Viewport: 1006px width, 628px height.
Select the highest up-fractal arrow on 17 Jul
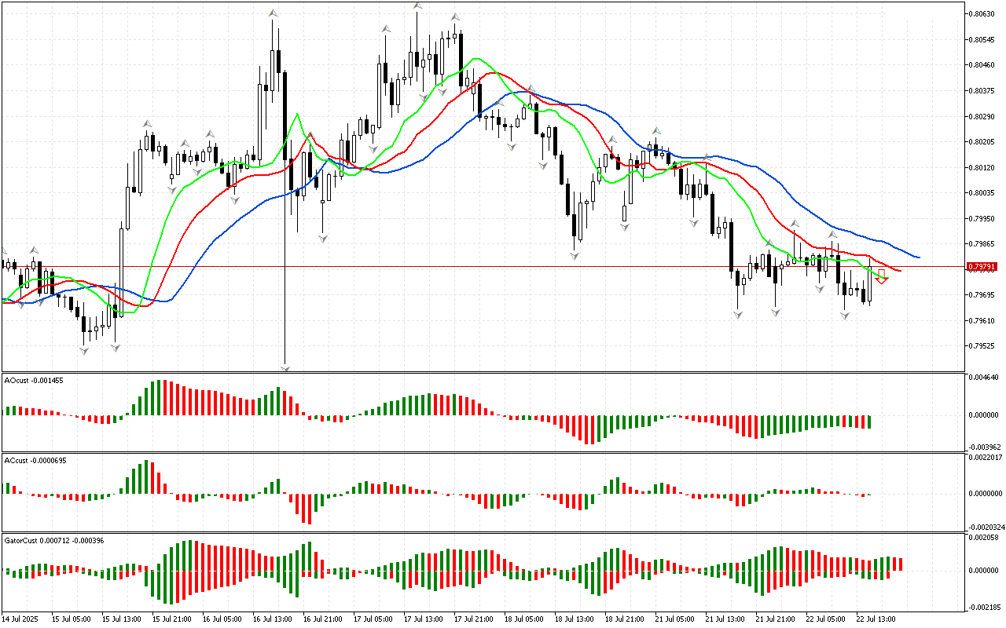pyautogui.click(x=417, y=6)
